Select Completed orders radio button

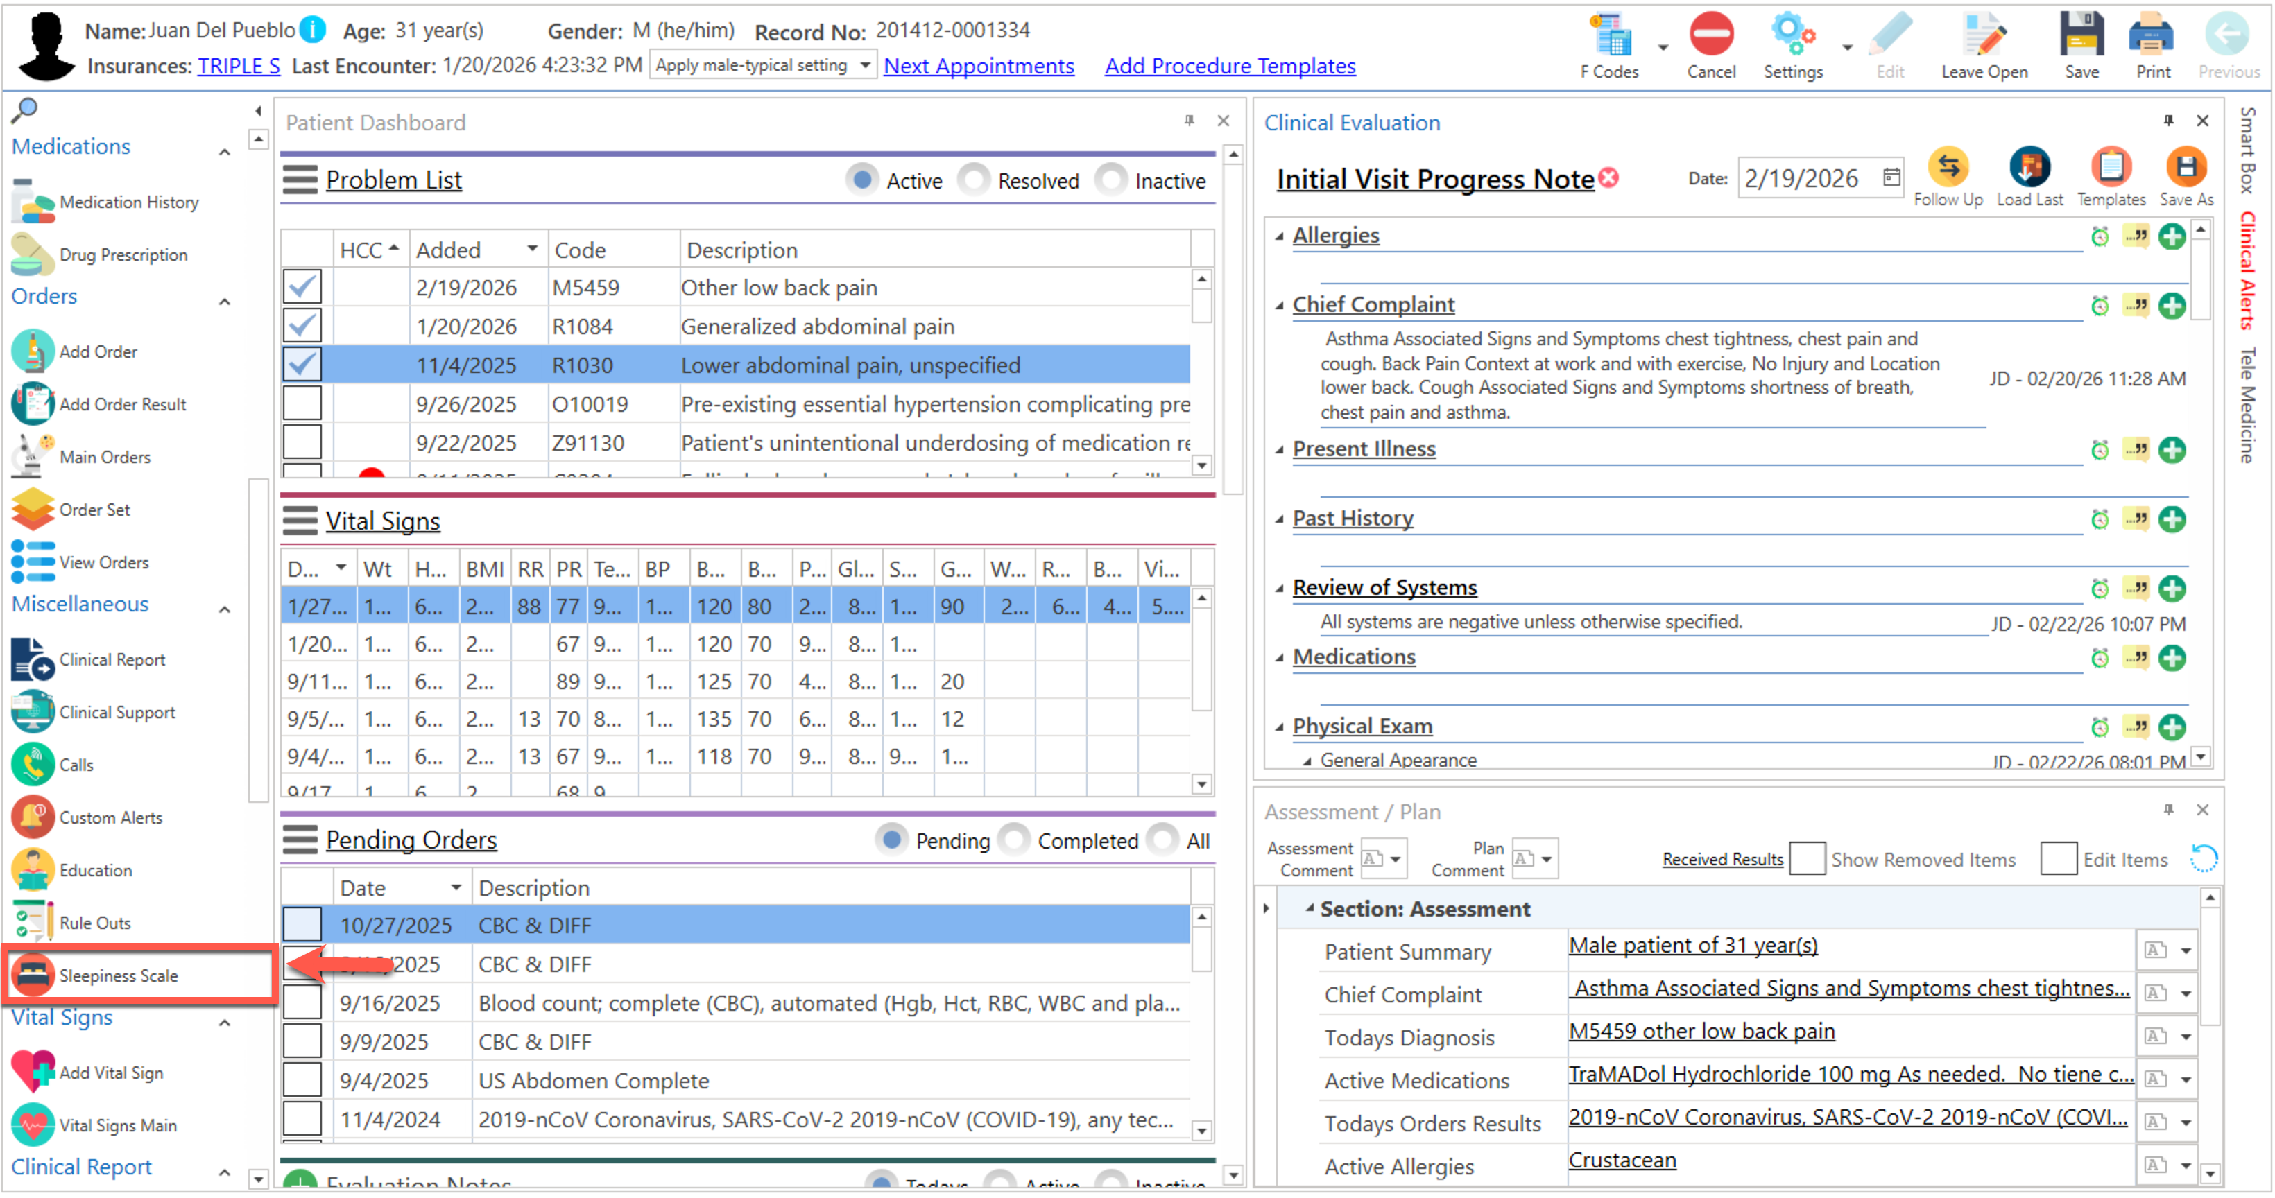click(1015, 840)
